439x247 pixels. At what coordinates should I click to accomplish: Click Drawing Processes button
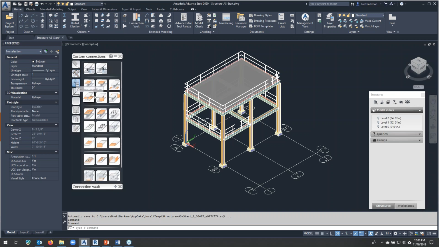pyautogui.click(x=263, y=21)
